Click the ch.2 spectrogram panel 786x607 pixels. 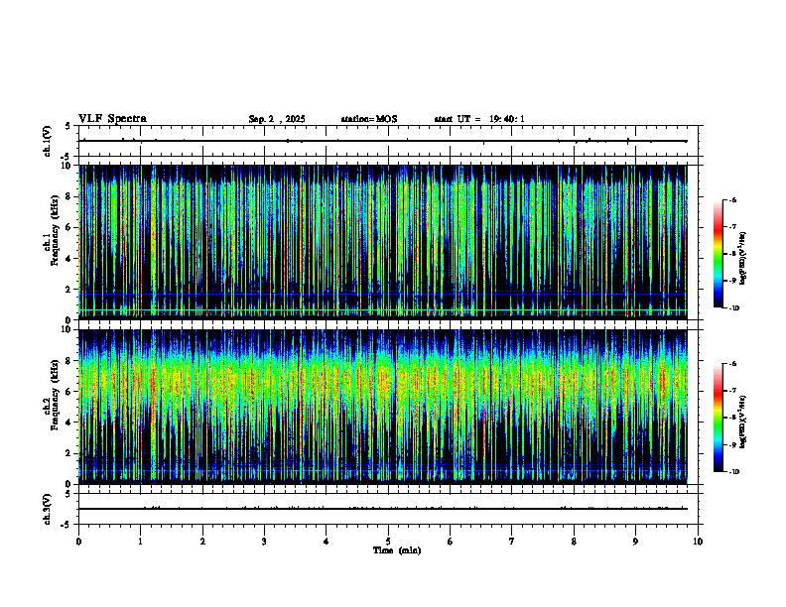382,407
